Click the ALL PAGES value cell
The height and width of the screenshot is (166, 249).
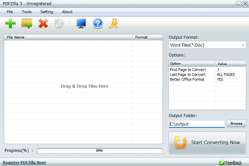pos(226,74)
